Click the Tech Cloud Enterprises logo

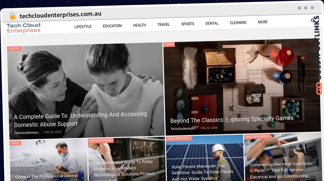click(x=23, y=28)
